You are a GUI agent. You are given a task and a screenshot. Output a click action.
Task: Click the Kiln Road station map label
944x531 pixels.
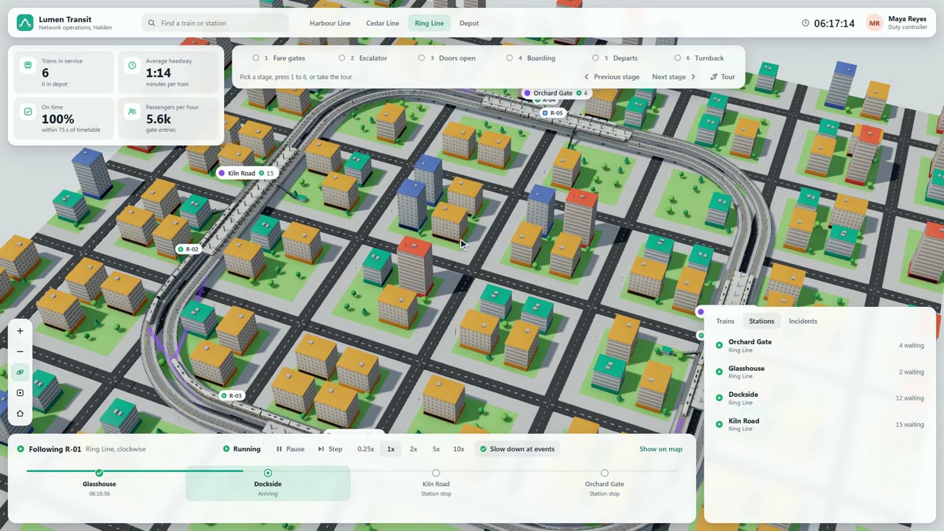coord(246,173)
